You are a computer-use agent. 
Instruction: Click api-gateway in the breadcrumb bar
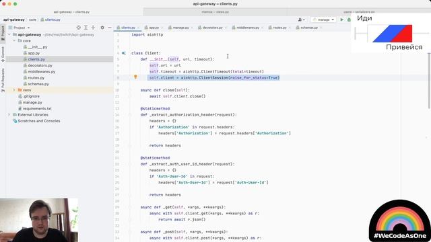pos(14,19)
